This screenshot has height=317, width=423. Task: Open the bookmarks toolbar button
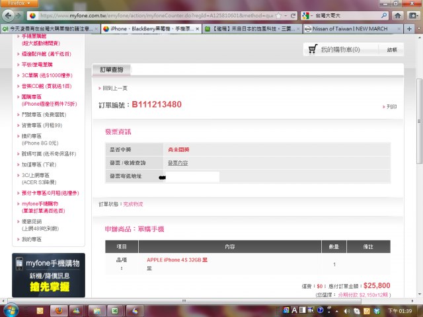(413, 16)
